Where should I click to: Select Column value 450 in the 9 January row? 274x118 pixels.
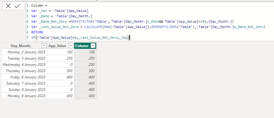click(85, 96)
